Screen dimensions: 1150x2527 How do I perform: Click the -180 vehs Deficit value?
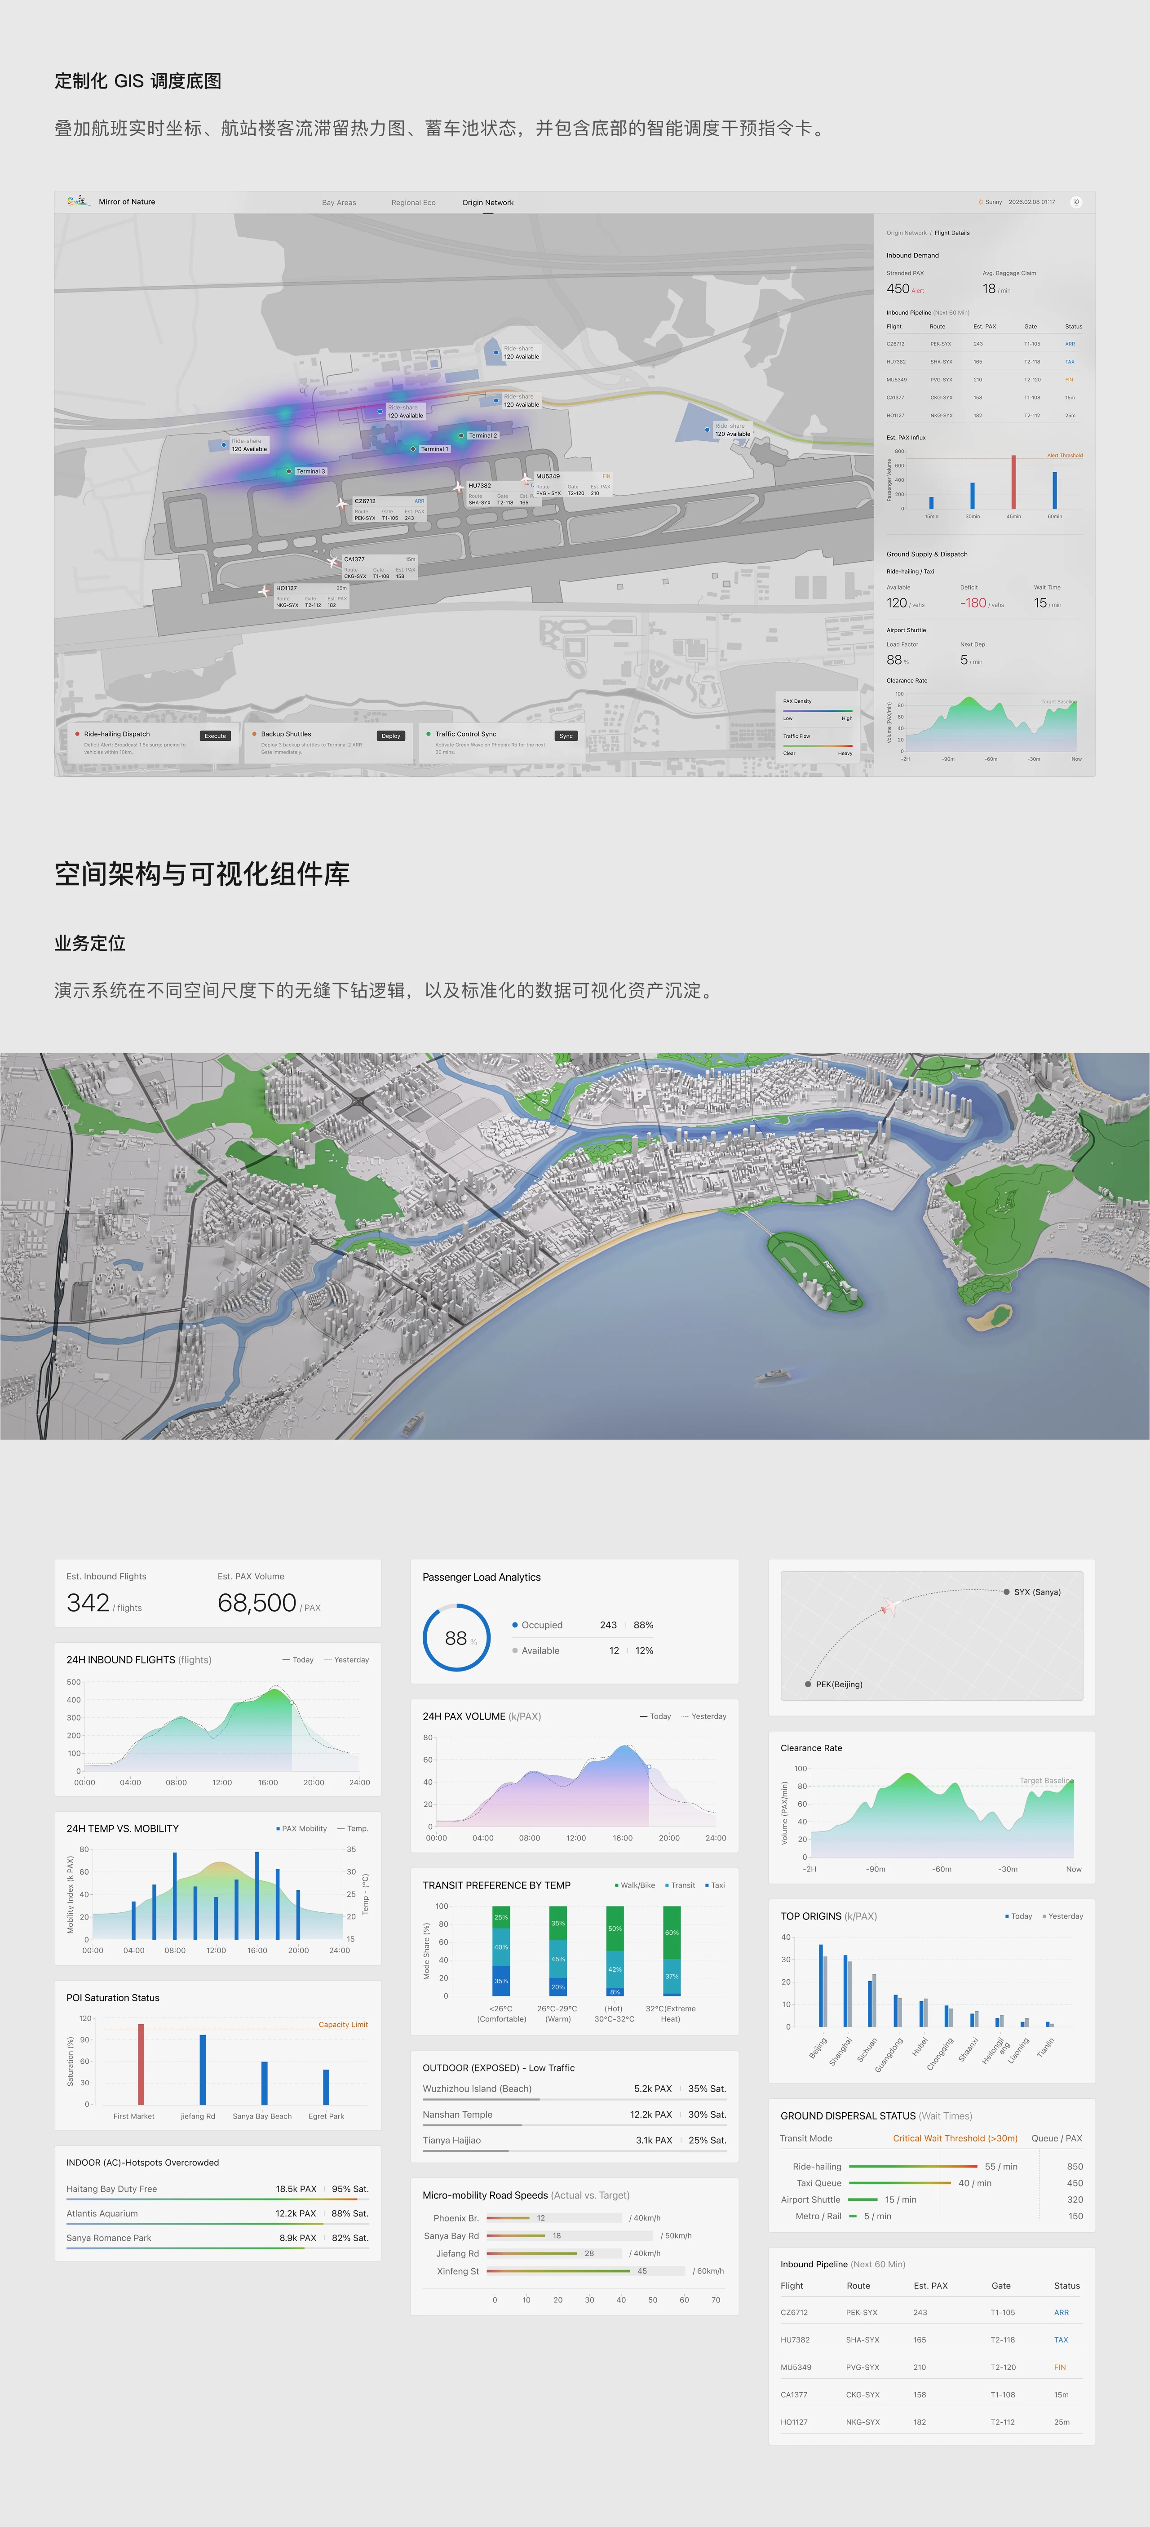point(982,603)
